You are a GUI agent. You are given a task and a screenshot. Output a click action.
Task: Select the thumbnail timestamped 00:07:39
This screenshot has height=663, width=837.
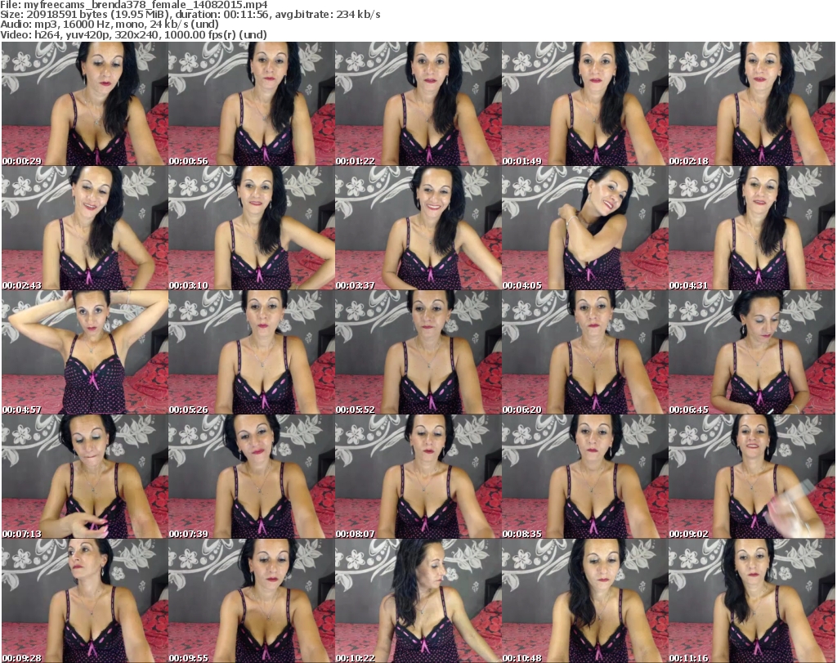(252, 476)
